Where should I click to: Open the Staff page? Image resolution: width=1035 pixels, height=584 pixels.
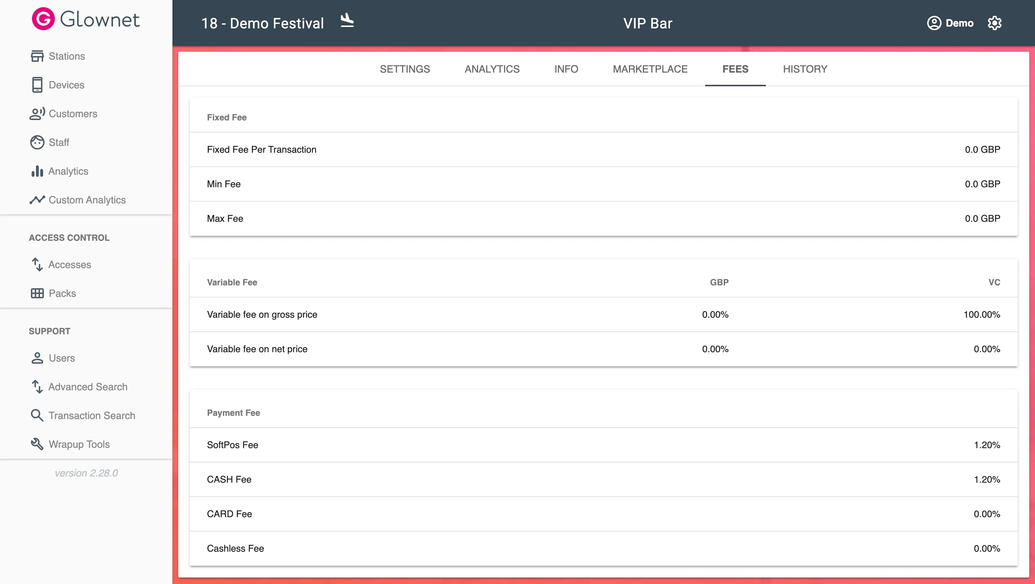[x=59, y=142]
